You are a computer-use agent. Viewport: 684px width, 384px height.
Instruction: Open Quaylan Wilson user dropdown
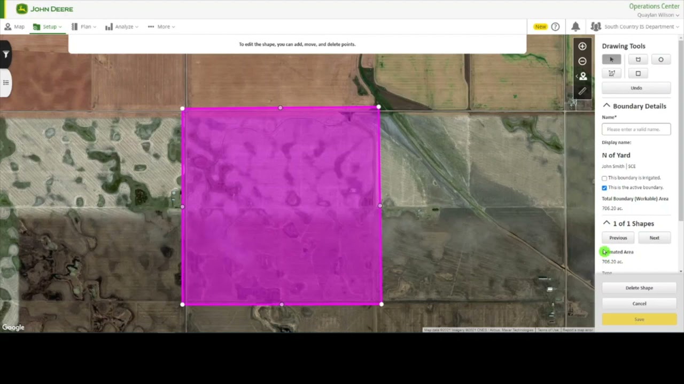click(x=658, y=15)
